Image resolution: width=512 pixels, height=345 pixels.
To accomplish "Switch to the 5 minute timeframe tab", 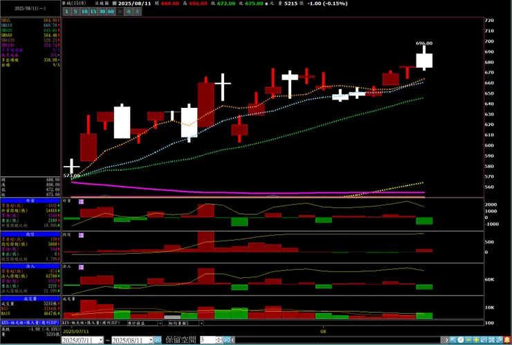I will tap(75, 12).
